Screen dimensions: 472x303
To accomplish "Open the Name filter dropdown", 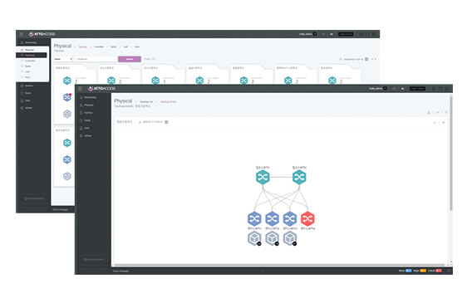I will 63,59.
